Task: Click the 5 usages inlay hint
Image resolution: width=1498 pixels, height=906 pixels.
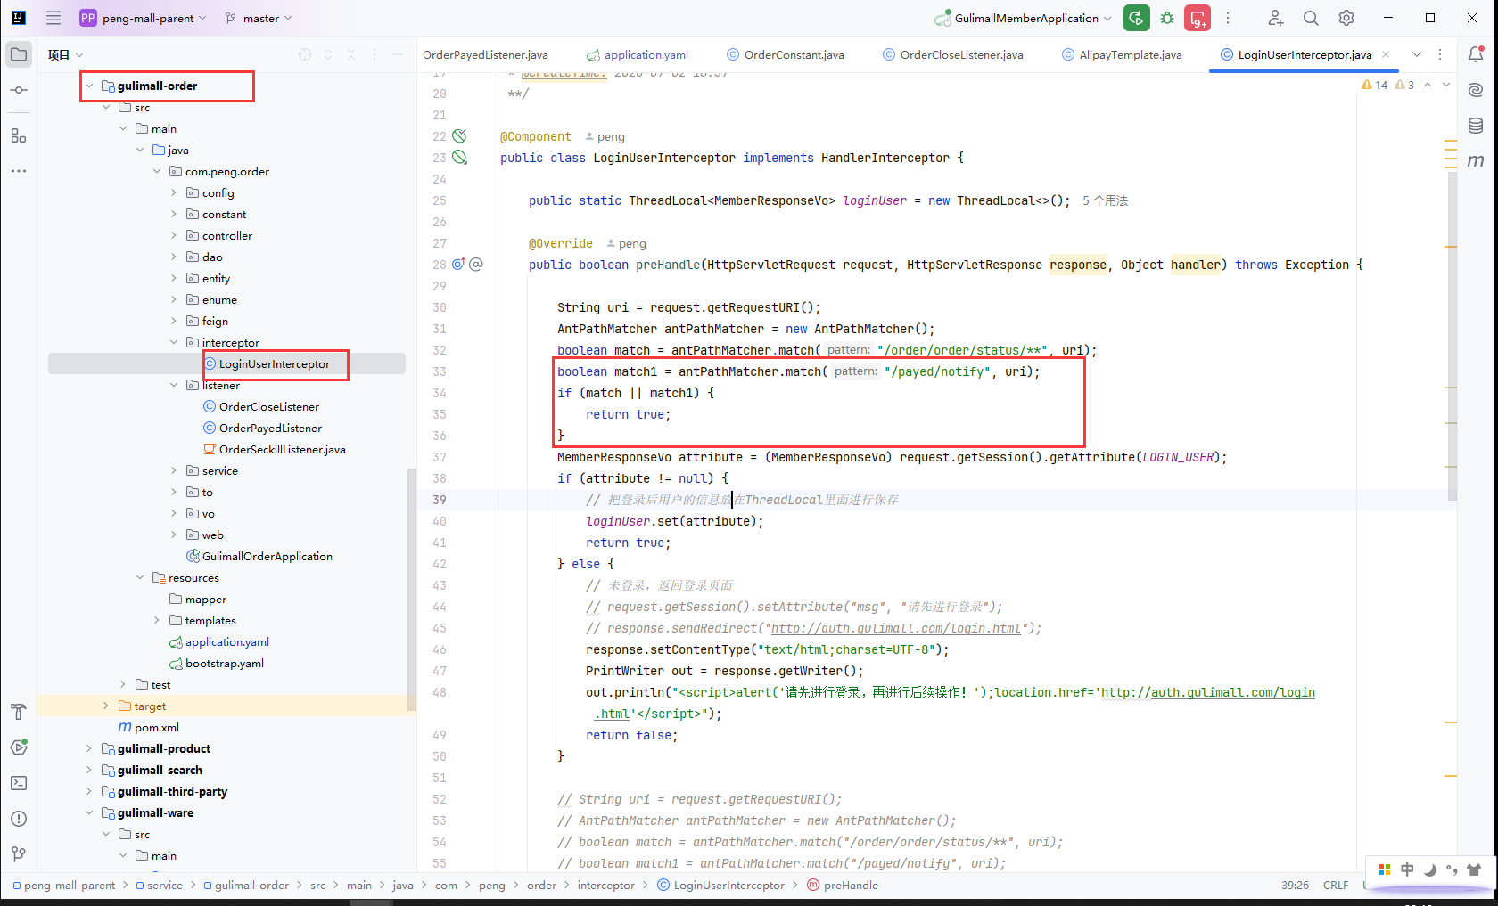Action: tap(1105, 201)
